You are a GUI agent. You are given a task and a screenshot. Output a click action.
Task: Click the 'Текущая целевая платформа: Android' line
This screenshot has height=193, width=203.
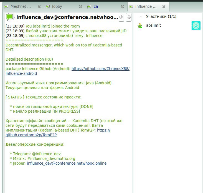coord(42,88)
